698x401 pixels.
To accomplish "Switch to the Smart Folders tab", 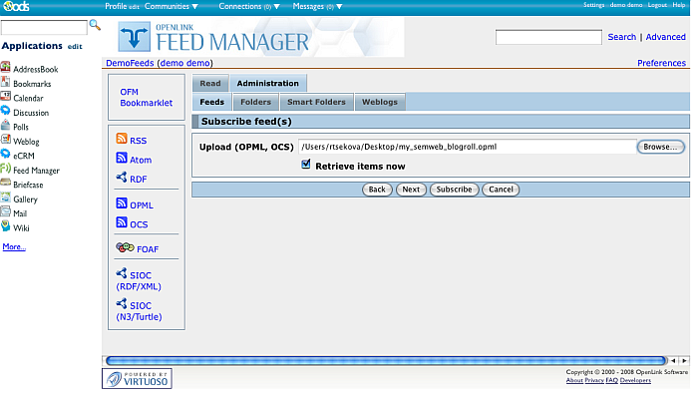I will [x=316, y=102].
